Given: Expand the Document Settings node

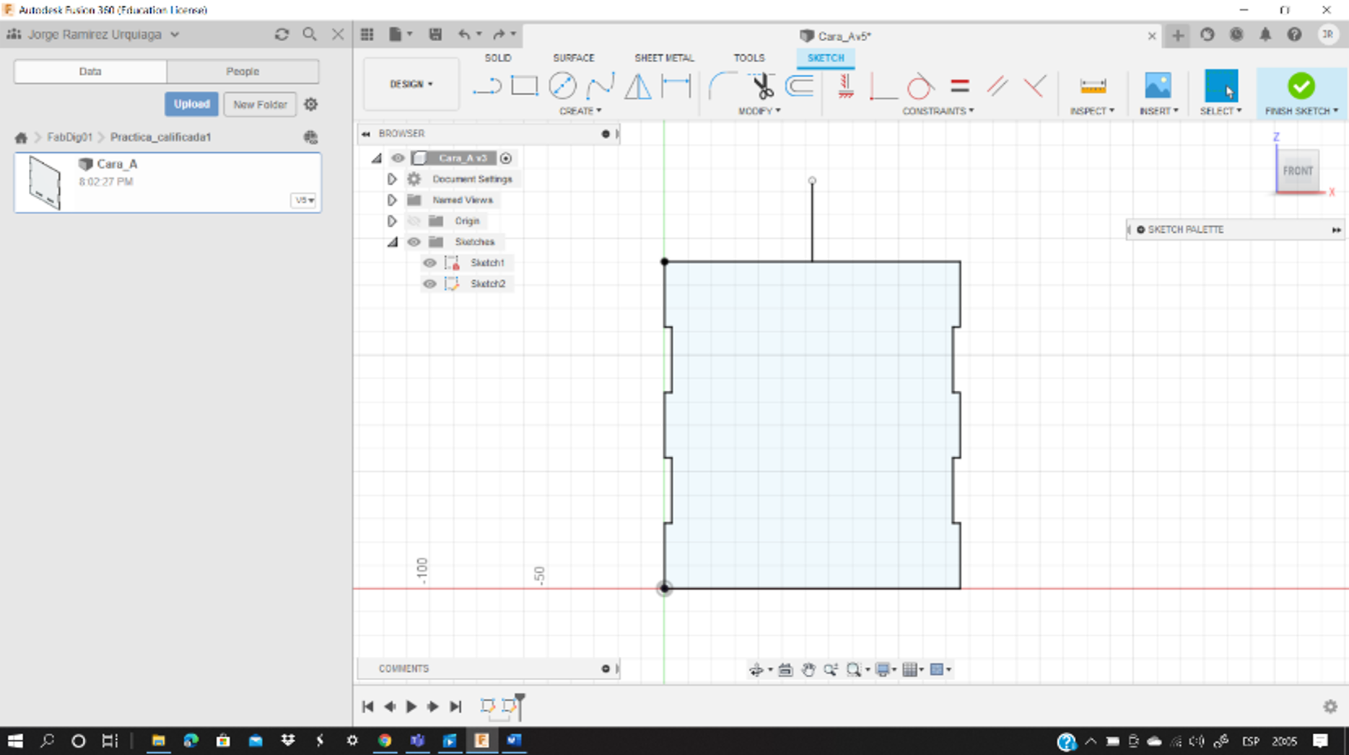Looking at the screenshot, I should (392, 179).
